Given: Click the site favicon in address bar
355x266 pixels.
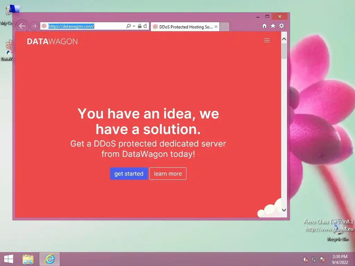Looking at the screenshot, I should (44, 26).
